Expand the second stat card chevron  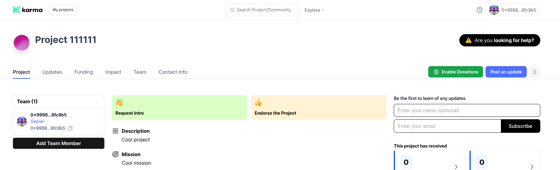[532, 167]
